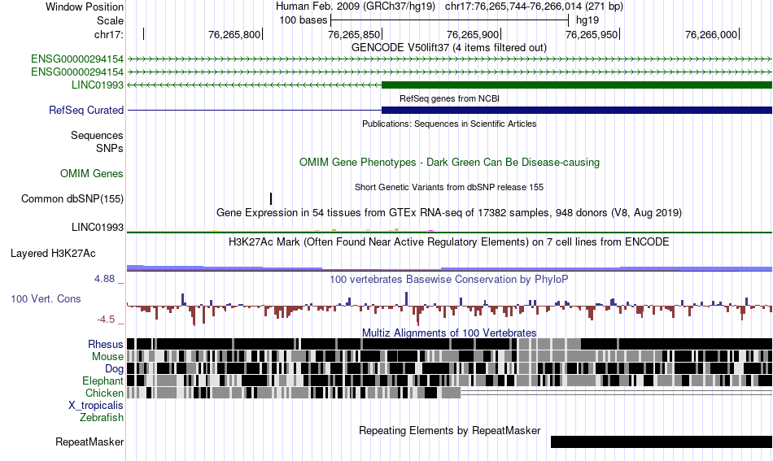Click the PhyloP 4.88 upper scale value
This screenshot has width=773, height=461.
tap(104, 279)
